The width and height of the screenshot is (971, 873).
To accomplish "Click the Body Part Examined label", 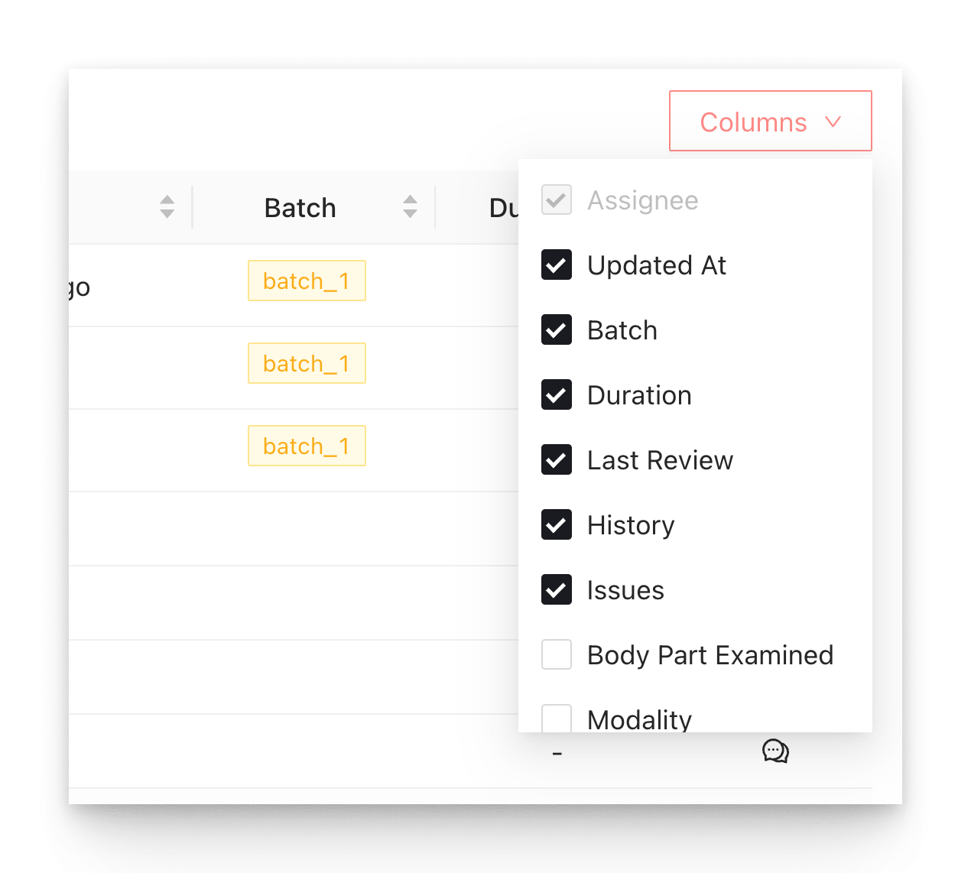I will (710, 655).
